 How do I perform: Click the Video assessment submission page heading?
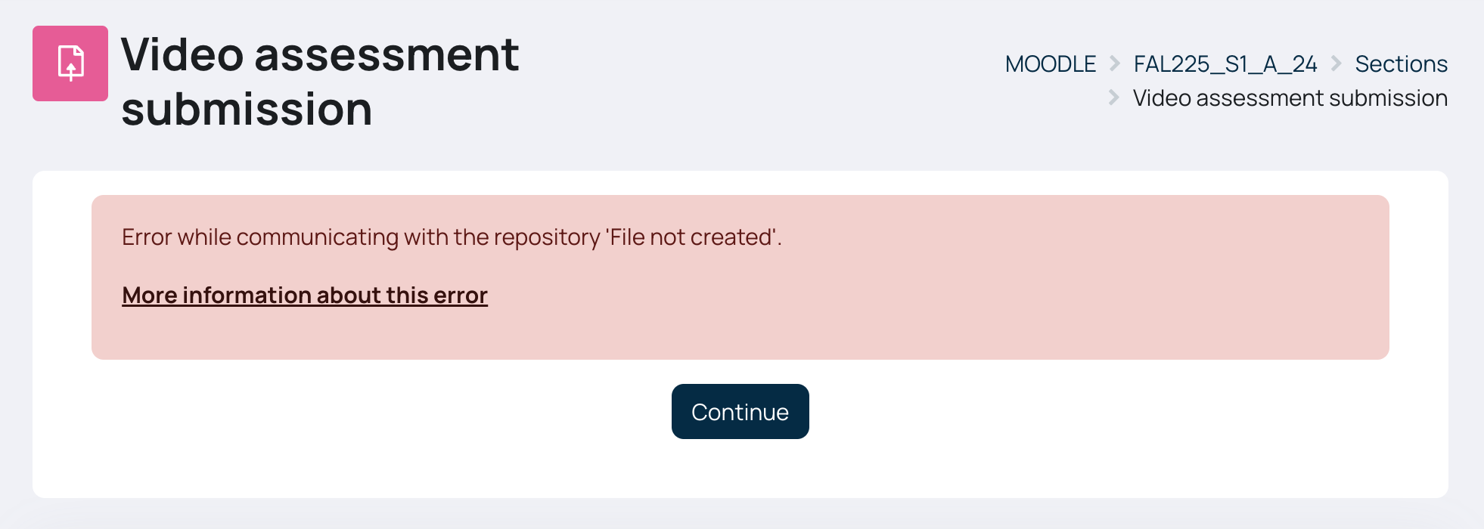point(320,82)
